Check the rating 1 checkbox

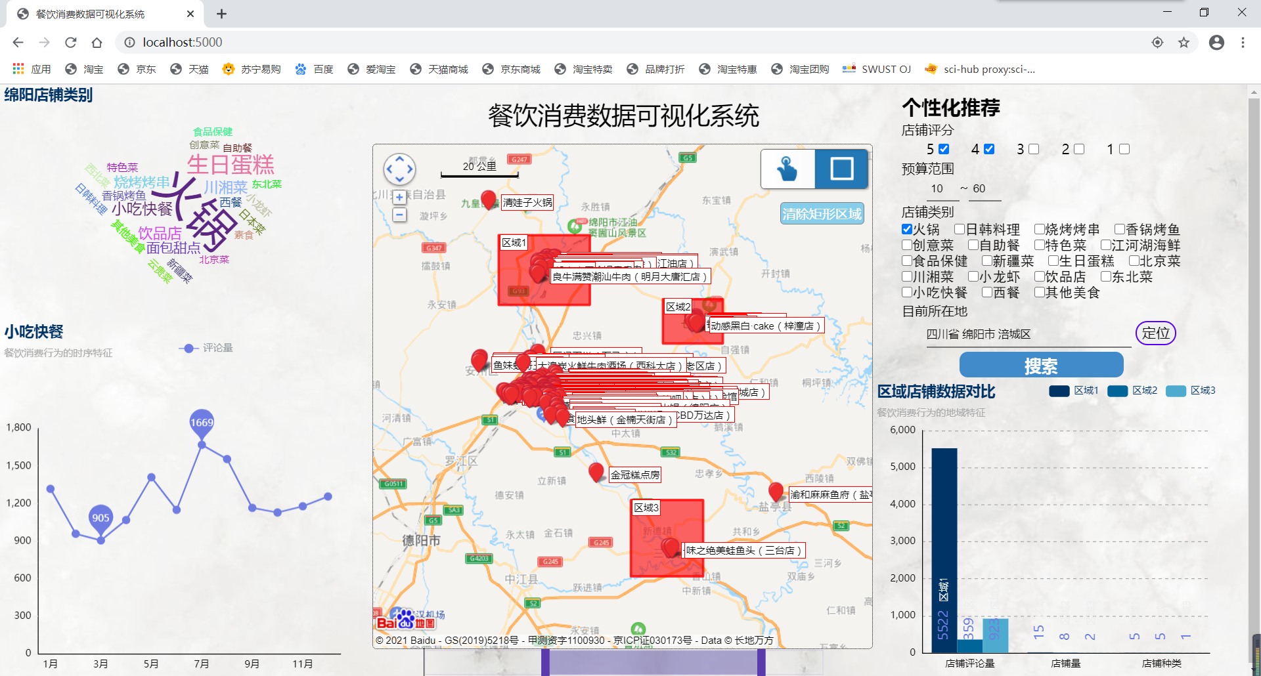[x=1124, y=149]
